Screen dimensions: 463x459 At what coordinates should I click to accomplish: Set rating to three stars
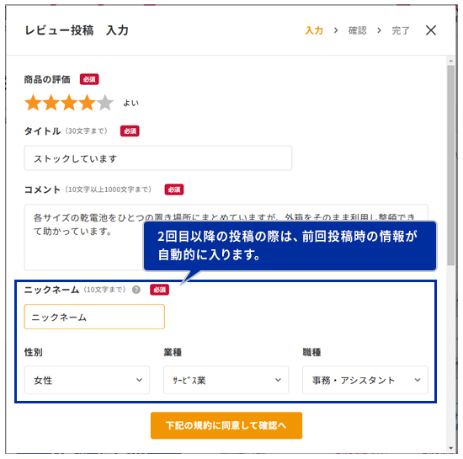(x=69, y=103)
